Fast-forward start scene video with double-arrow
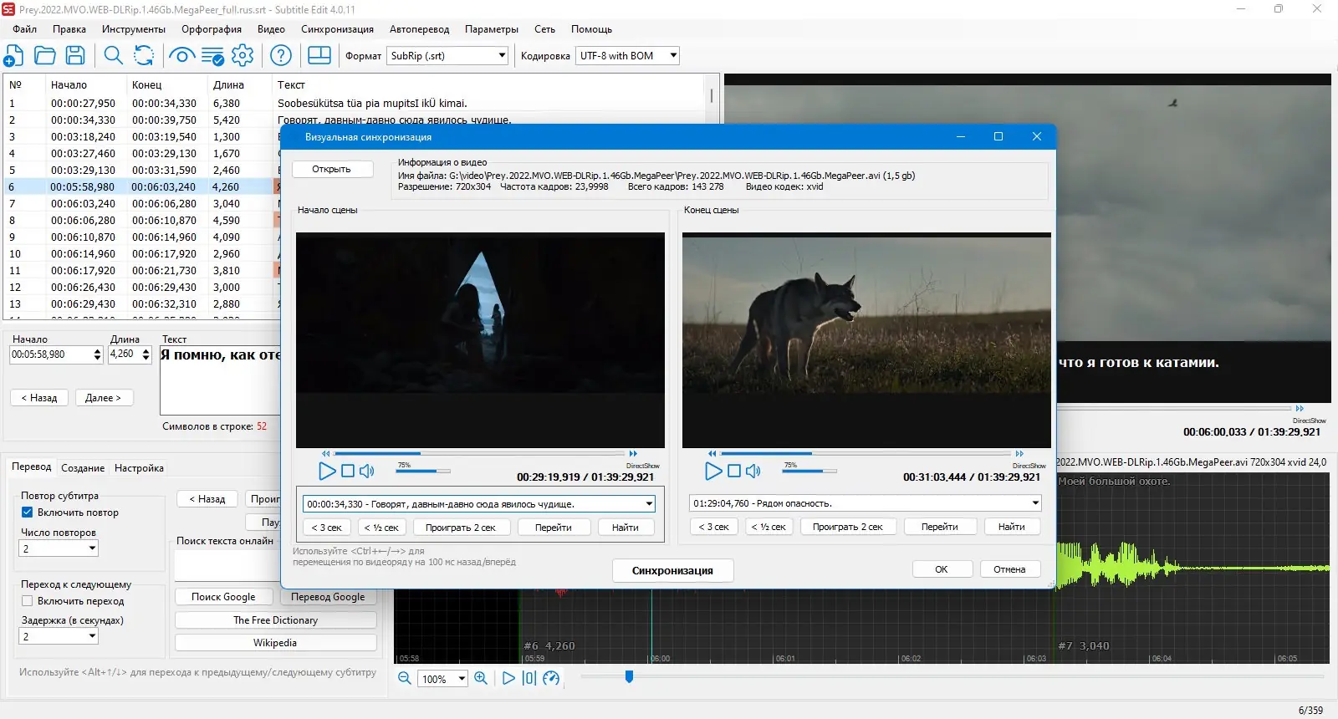The width and height of the screenshot is (1338, 719). pos(634,454)
